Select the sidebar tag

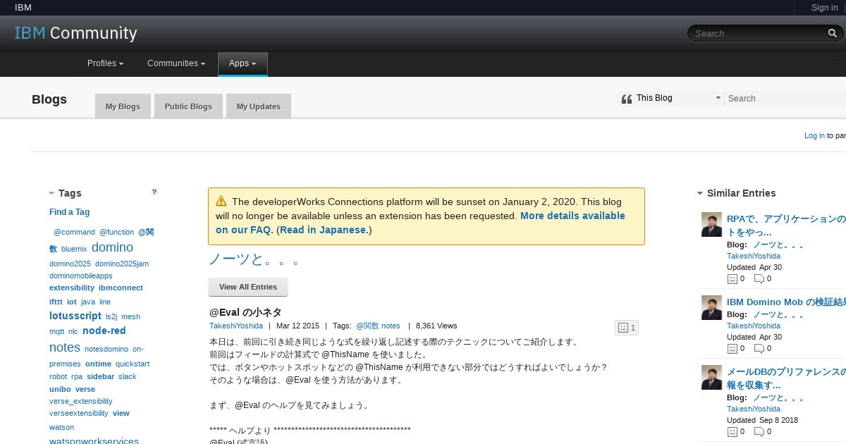pos(100,376)
